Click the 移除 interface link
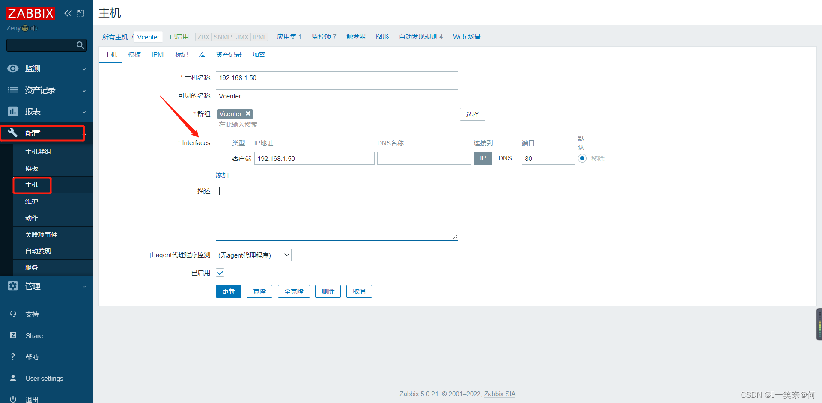The image size is (822, 403). pyautogui.click(x=598, y=158)
